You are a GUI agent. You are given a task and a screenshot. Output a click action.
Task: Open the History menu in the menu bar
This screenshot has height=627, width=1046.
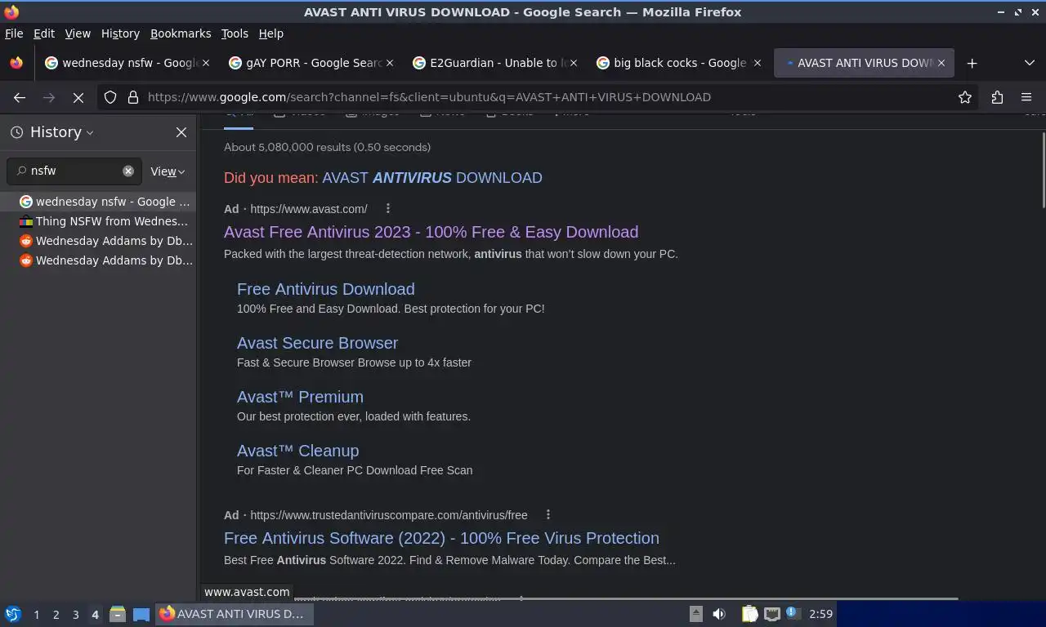click(120, 33)
